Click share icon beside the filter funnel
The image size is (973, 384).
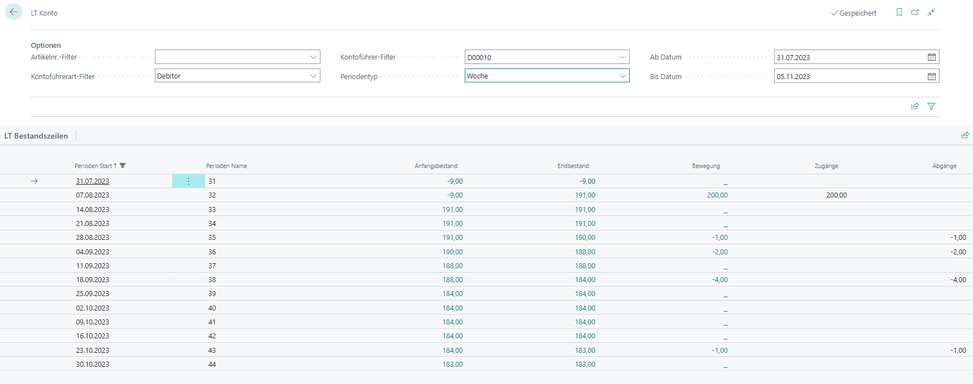click(x=914, y=106)
